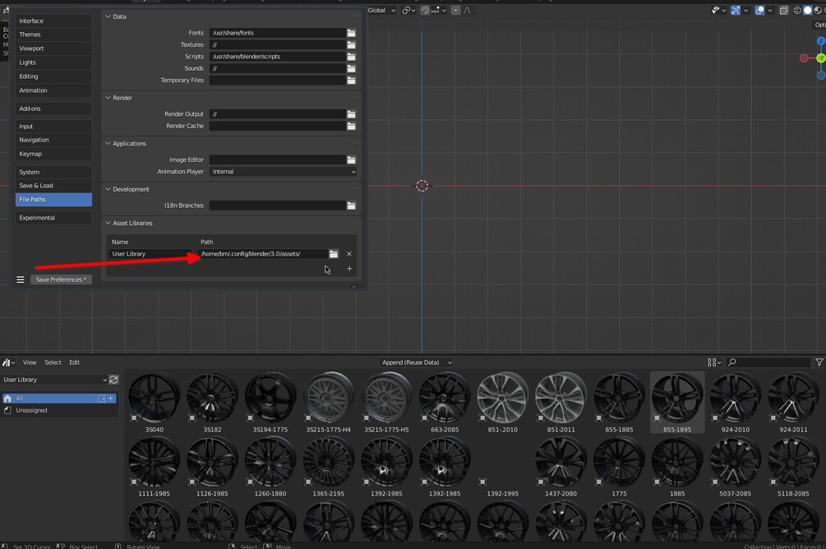
Task: Browse folder for Scripts path
Action: pyautogui.click(x=352, y=57)
